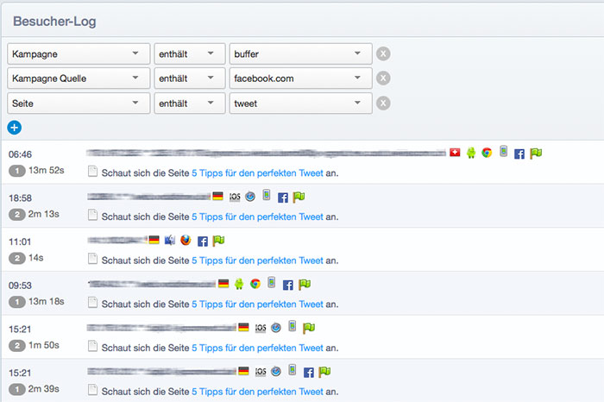Click the Mac OS icon in the 11:01 visit
The width and height of the screenshot is (604, 402).
(x=170, y=241)
